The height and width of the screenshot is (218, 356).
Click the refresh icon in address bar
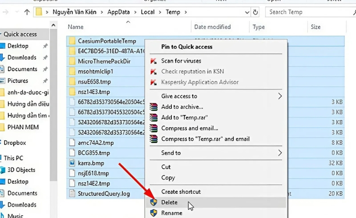(255, 12)
